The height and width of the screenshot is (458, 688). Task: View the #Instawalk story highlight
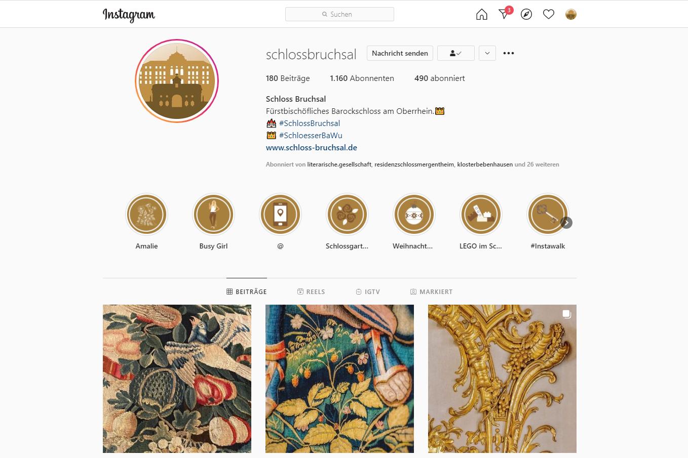point(548,214)
